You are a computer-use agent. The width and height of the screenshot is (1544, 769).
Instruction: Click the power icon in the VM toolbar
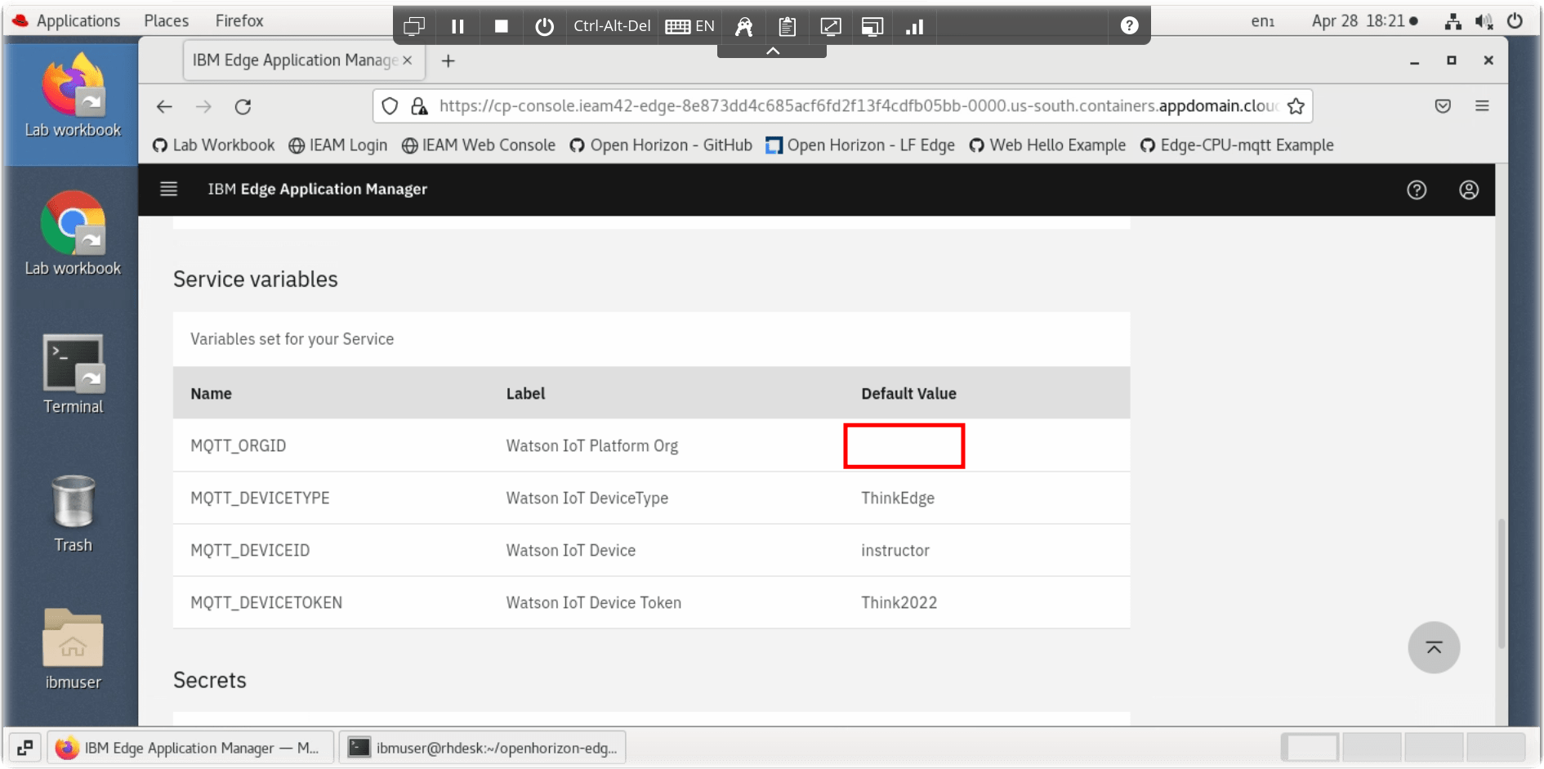point(544,26)
